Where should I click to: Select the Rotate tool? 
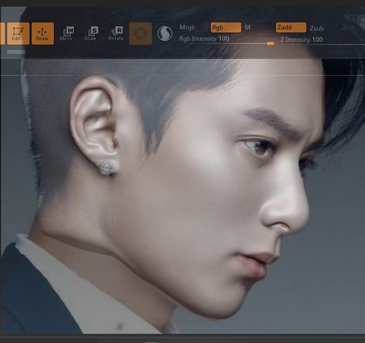116,34
